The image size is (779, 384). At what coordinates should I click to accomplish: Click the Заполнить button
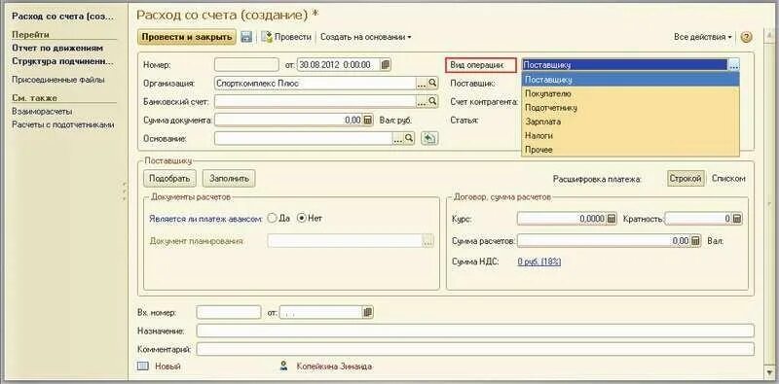pyautogui.click(x=229, y=178)
